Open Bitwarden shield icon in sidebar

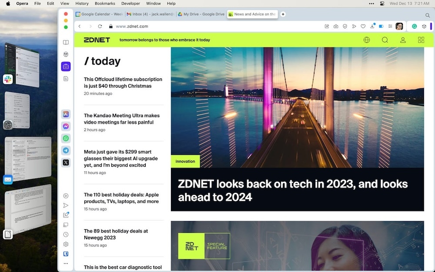tap(66, 254)
